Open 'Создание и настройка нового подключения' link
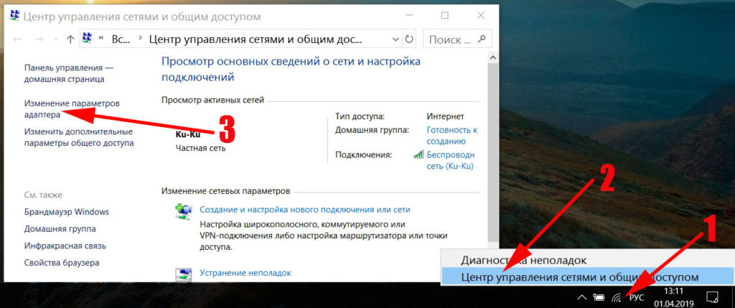This screenshot has width=735, height=308. (x=305, y=210)
